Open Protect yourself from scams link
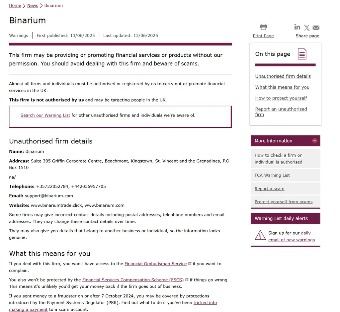 (284, 202)
